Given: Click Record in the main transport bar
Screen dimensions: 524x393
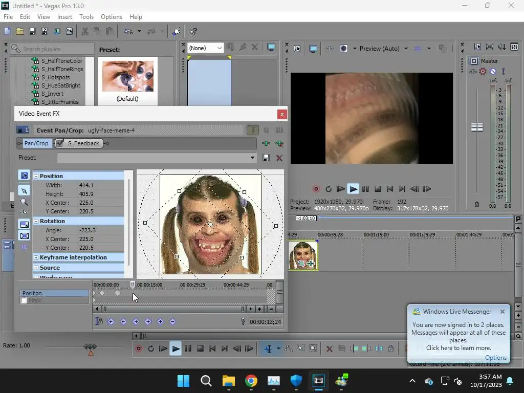Looking at the screenshot, I should tap(138, 348).
